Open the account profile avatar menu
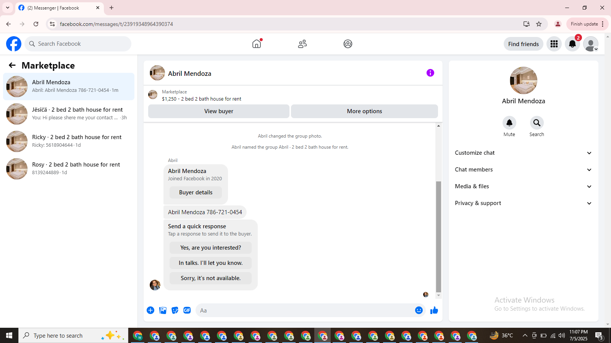This screenshot has height=343, width=611. tap(591, 44)
